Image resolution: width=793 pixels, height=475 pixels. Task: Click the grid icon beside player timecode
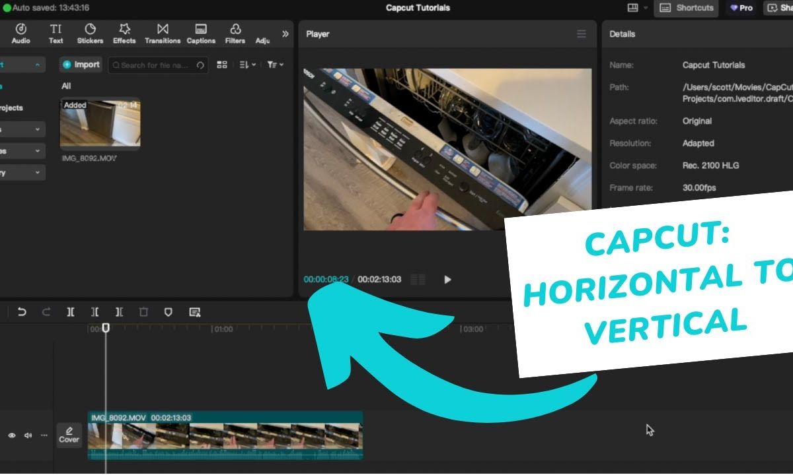418,280
